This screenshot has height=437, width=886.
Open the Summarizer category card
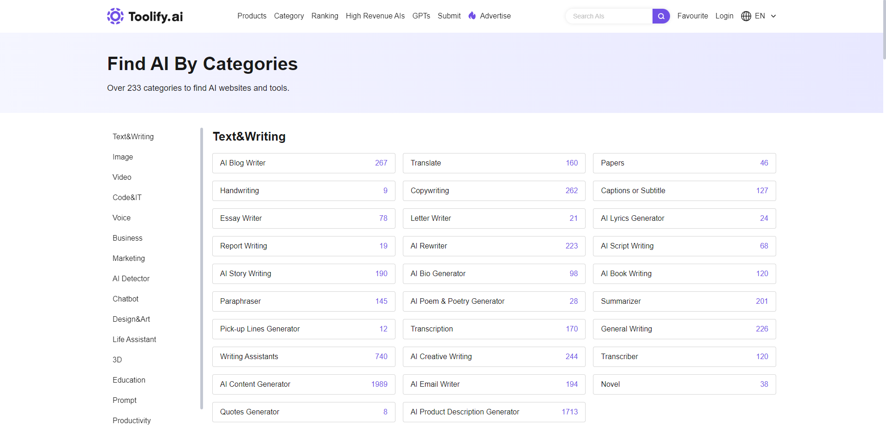(x=684, y=301)
